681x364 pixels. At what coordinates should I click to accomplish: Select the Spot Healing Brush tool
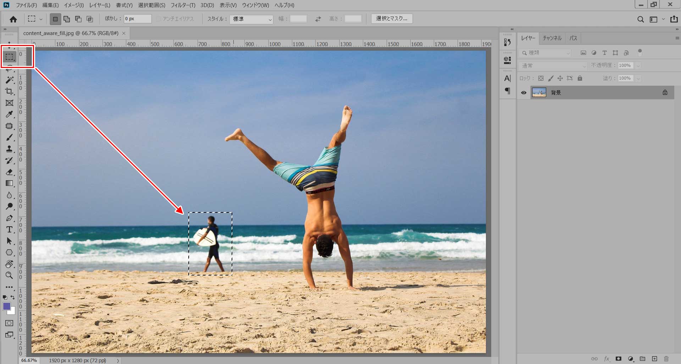9,126
